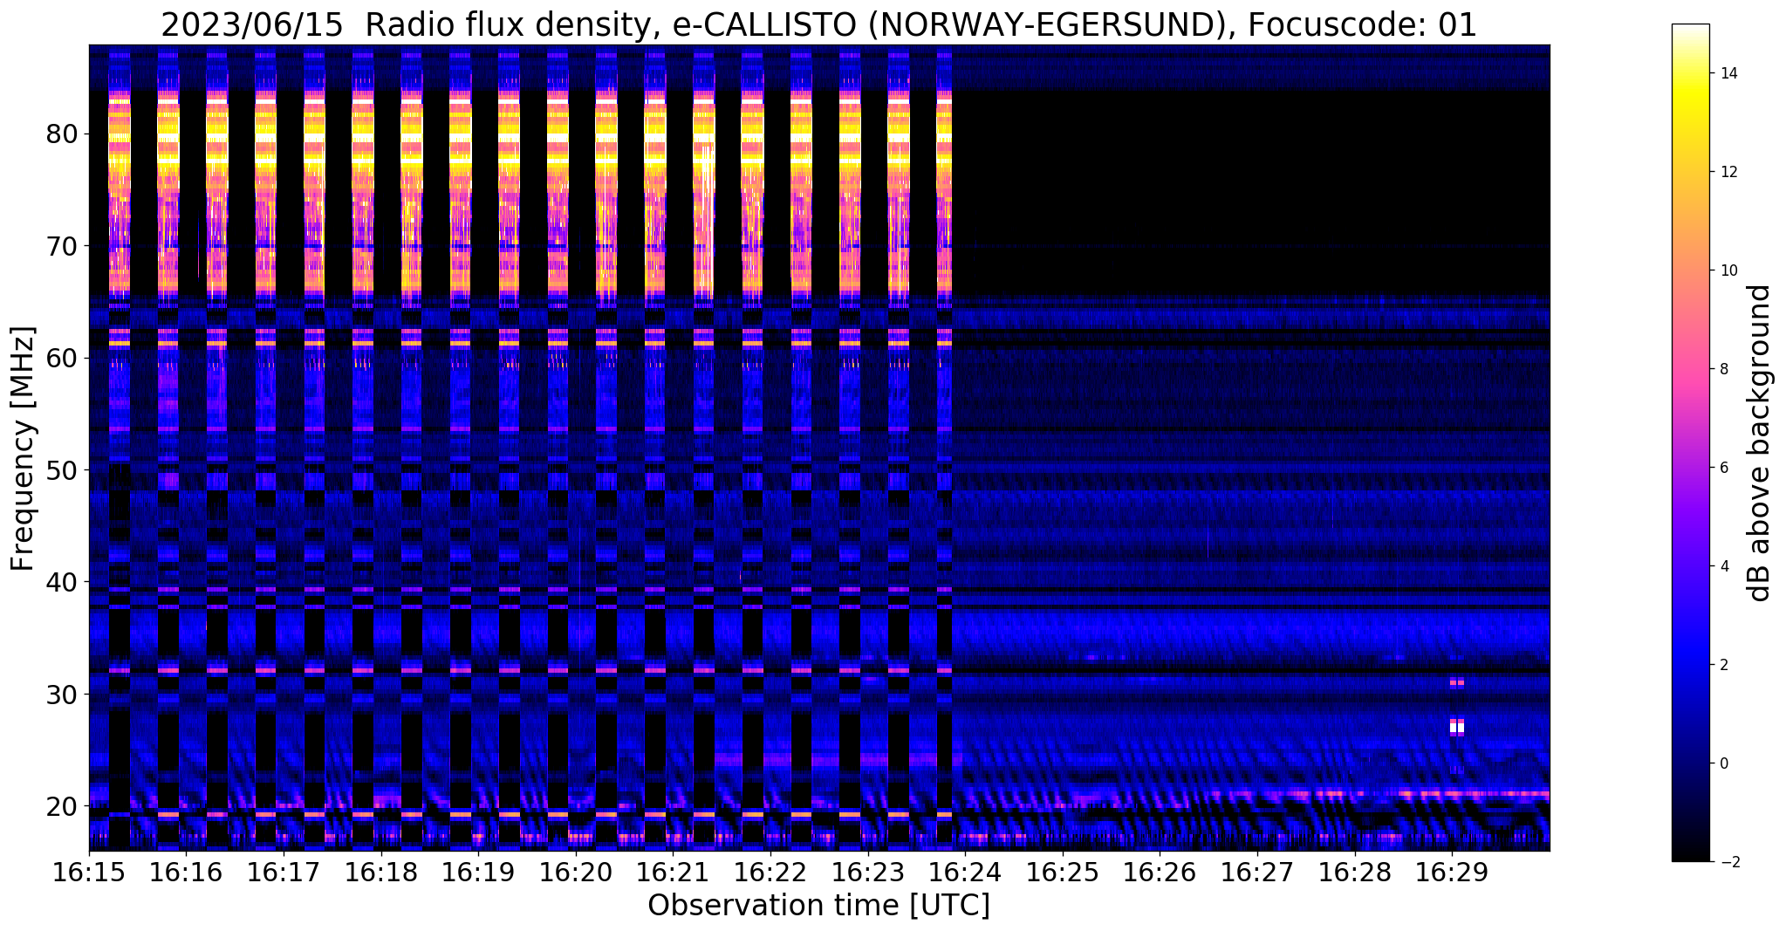The image size is (1786, 931).
Task: Click the 70 MHz frequency tick label
Action: 61,246
